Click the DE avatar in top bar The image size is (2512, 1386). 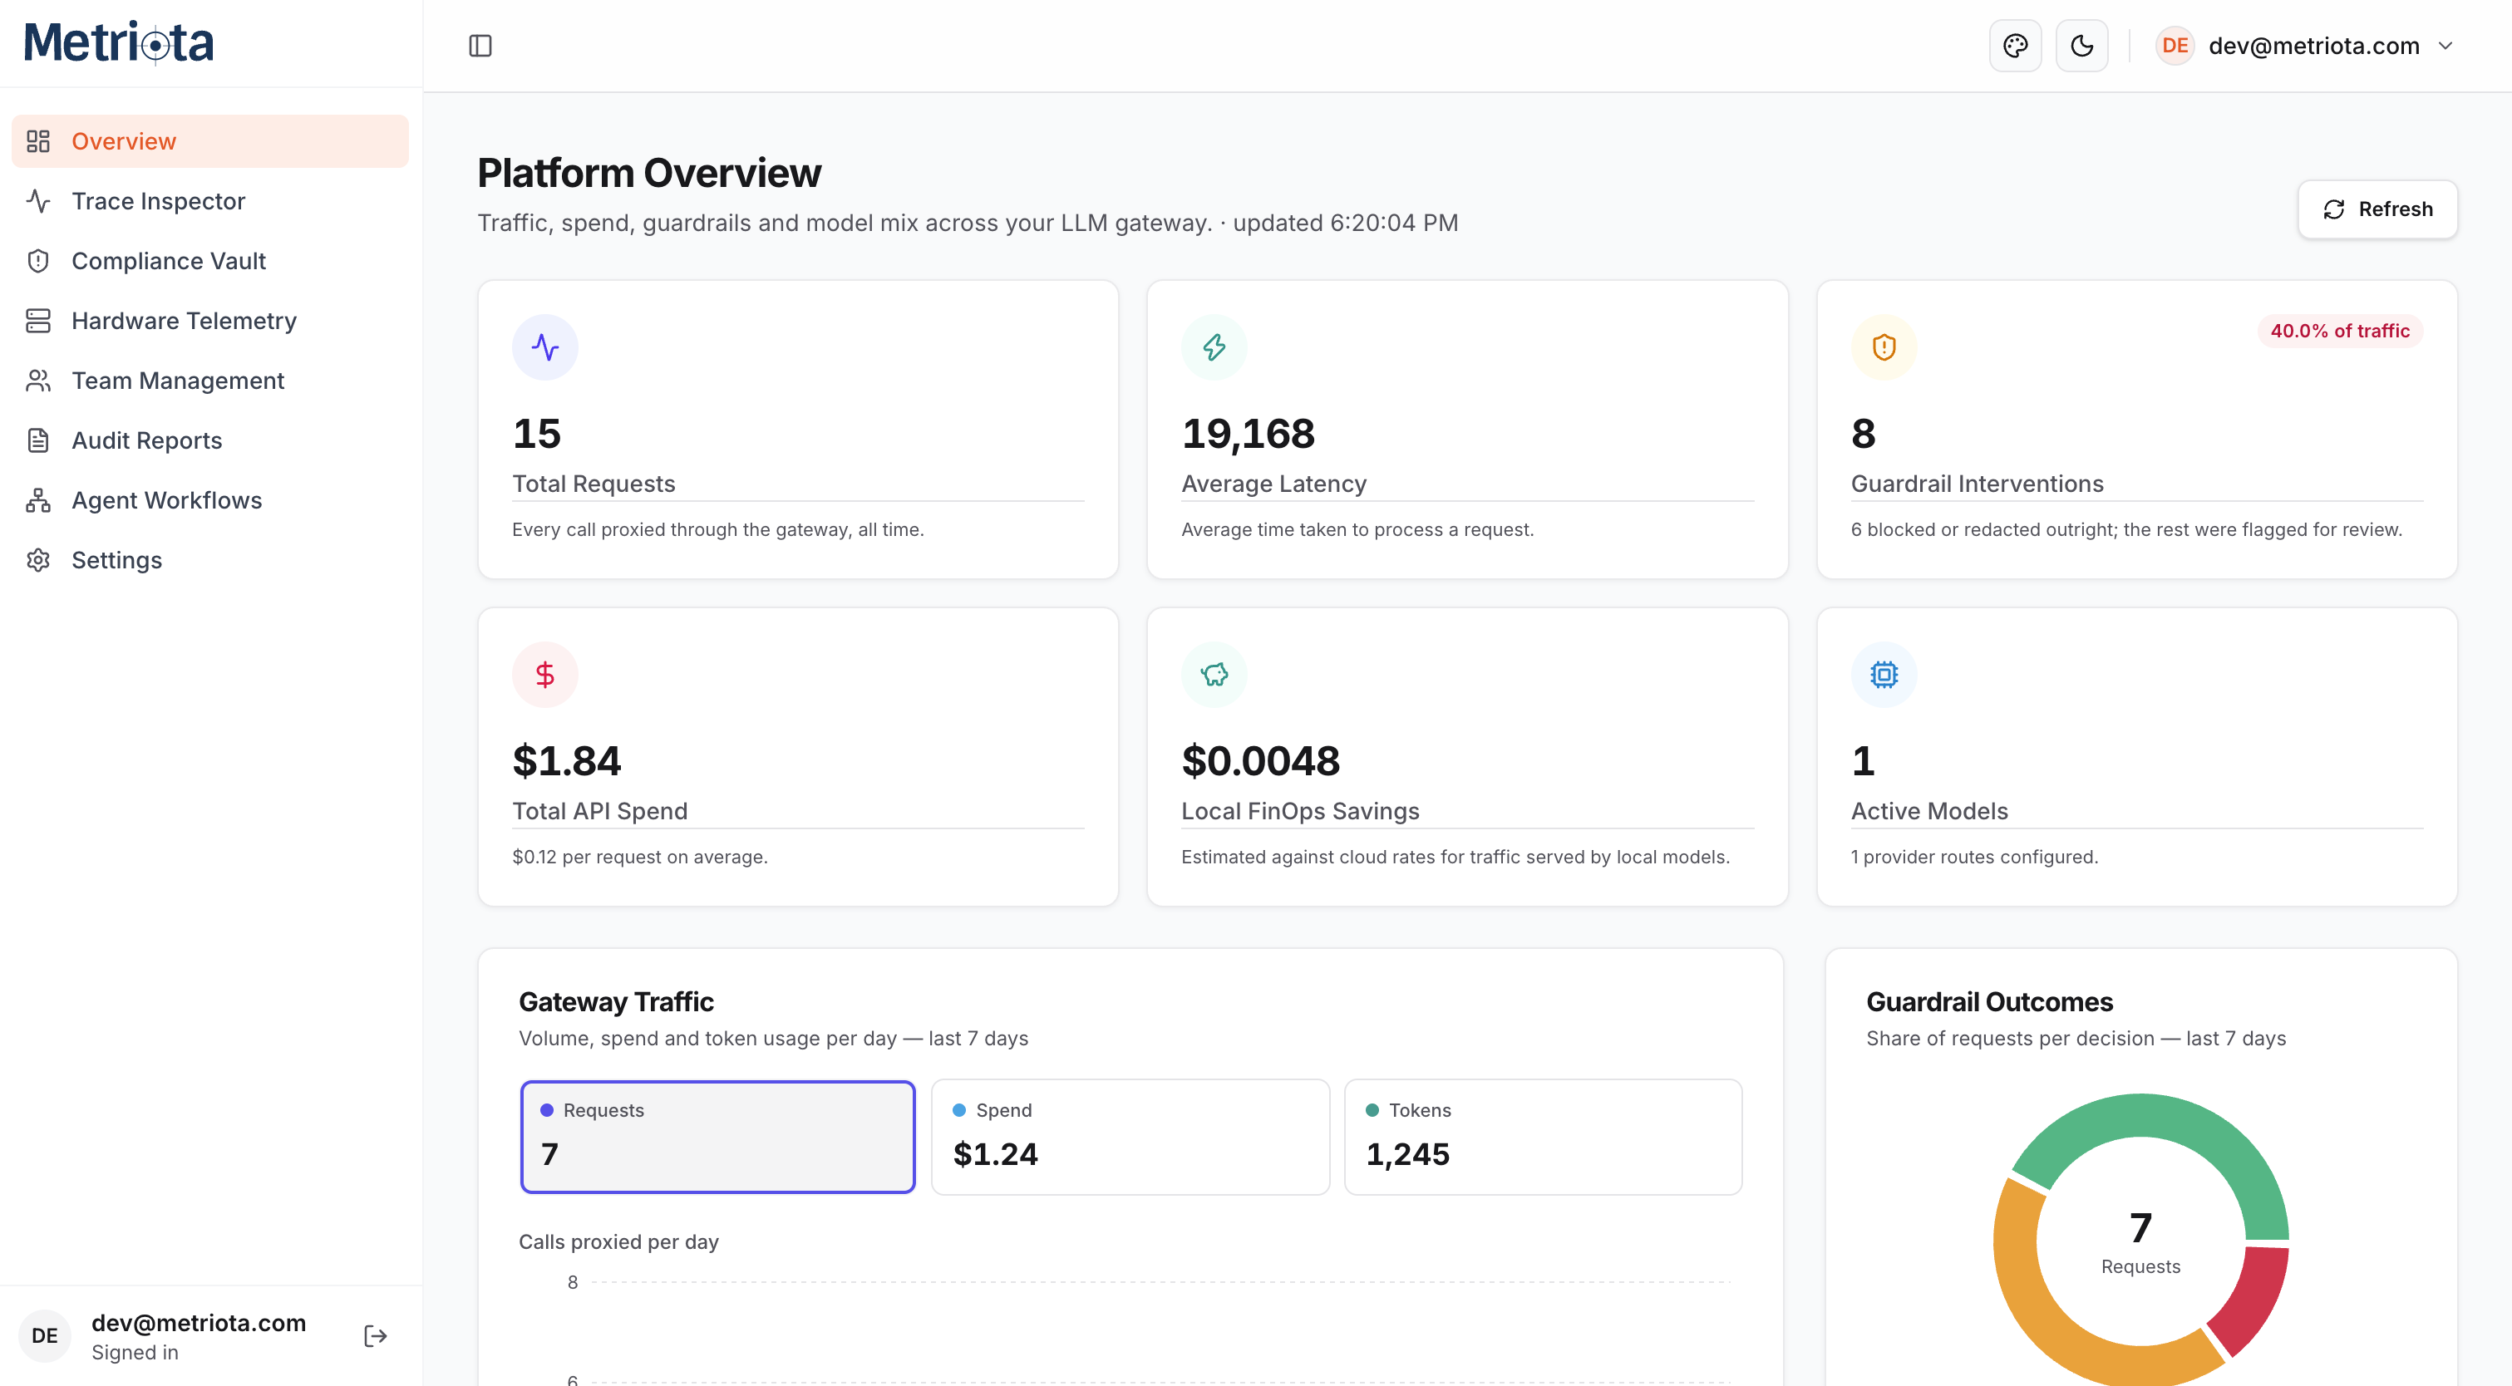[x=2174, y=46]
